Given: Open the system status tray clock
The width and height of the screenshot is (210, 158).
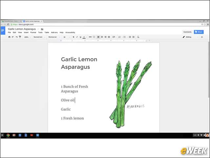Looking at the screenshot, I should tap(195, 135).
